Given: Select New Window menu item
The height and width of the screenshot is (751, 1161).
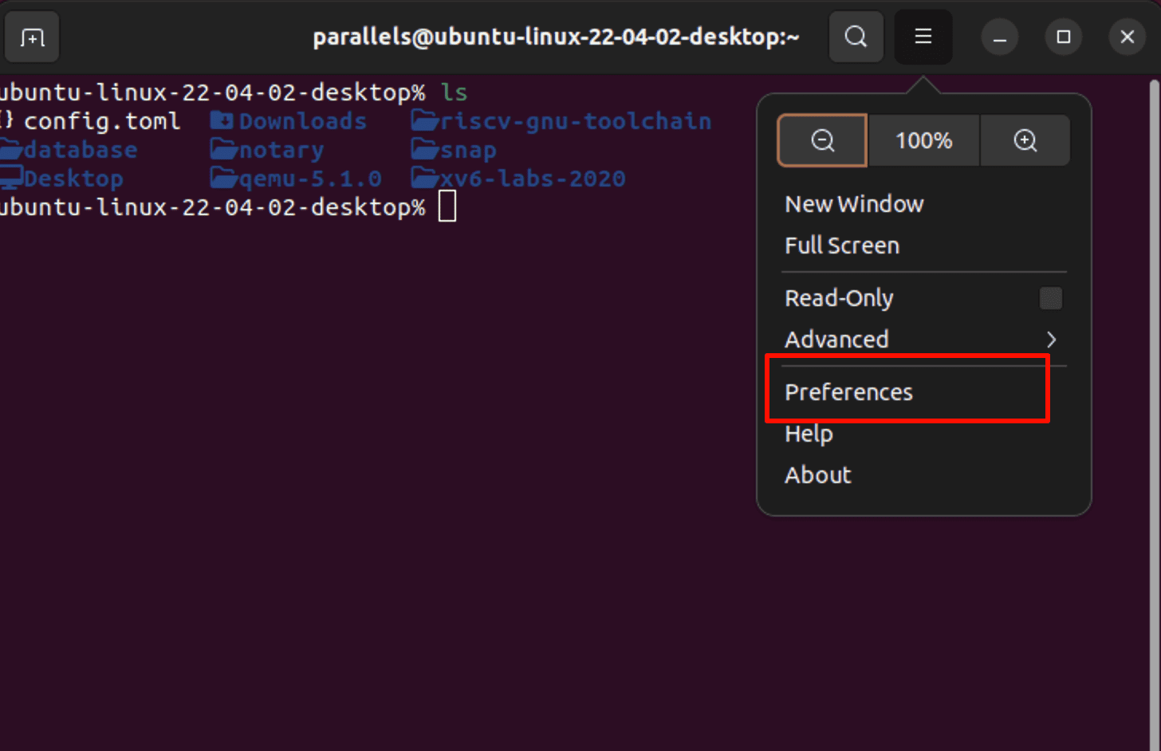Looking at the screenshot, I should (854, 204).
